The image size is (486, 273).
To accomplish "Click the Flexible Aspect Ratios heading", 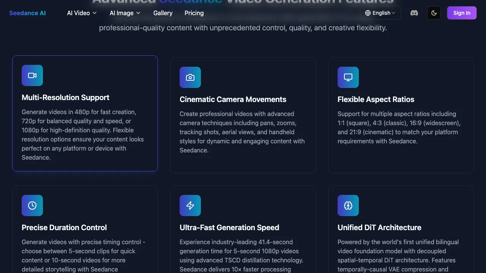I will [x=376, y=99].
